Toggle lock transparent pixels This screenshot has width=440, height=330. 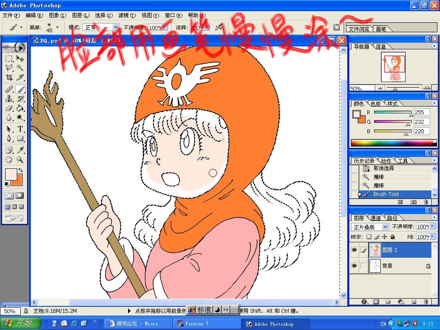click(x=369, y=237)
